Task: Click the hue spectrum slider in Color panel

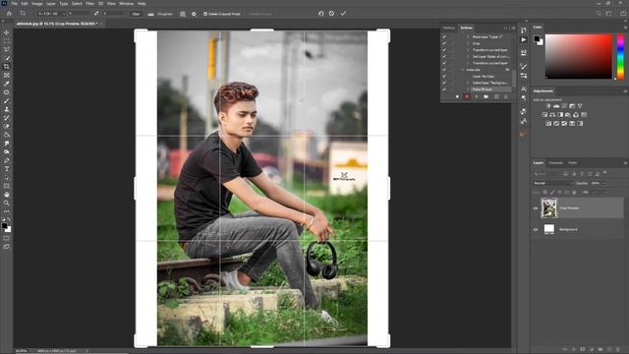Action: tap(620, 56)
